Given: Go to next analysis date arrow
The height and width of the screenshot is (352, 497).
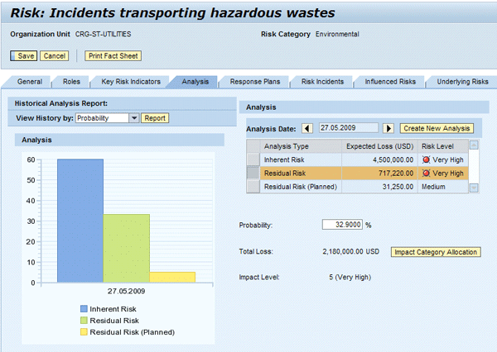Looking at the screenshot, I should 388,128.
